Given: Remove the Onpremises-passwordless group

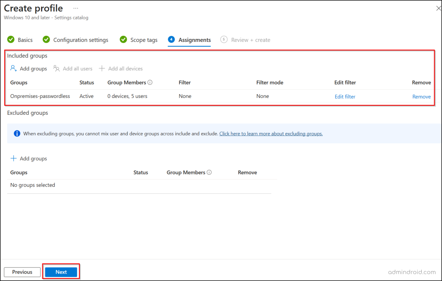Looking at the screenshot, I should (421, 97).
